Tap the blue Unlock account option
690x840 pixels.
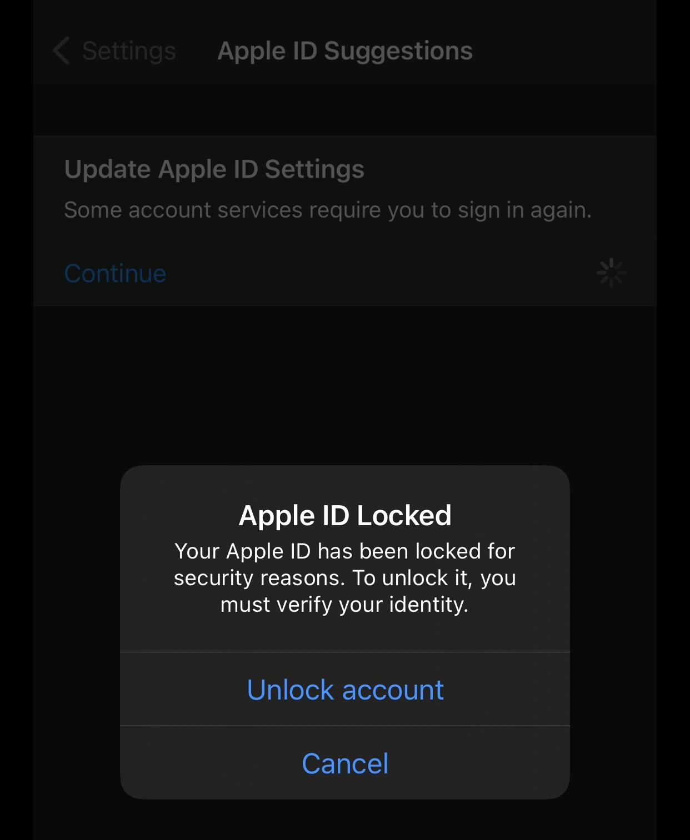click(x=345, y=690)
